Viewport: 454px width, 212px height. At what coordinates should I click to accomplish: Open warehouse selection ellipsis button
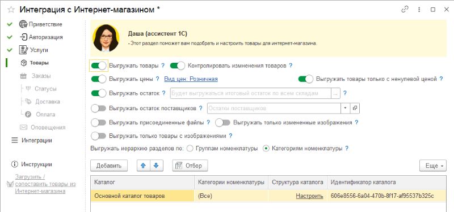(x=335, y=93)
